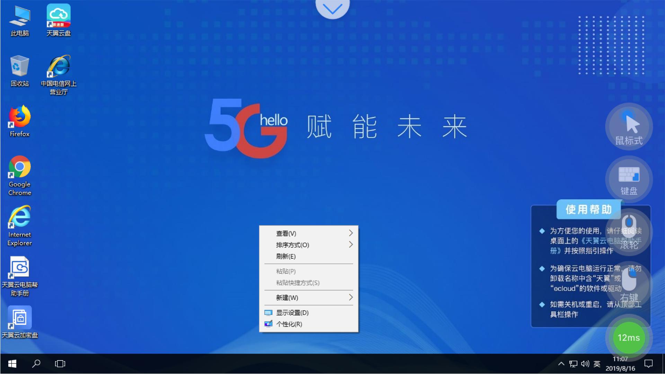Click 显示设置(D) display settings button
The height and width of the screenshot is (374, 665).
pos(292,312)
